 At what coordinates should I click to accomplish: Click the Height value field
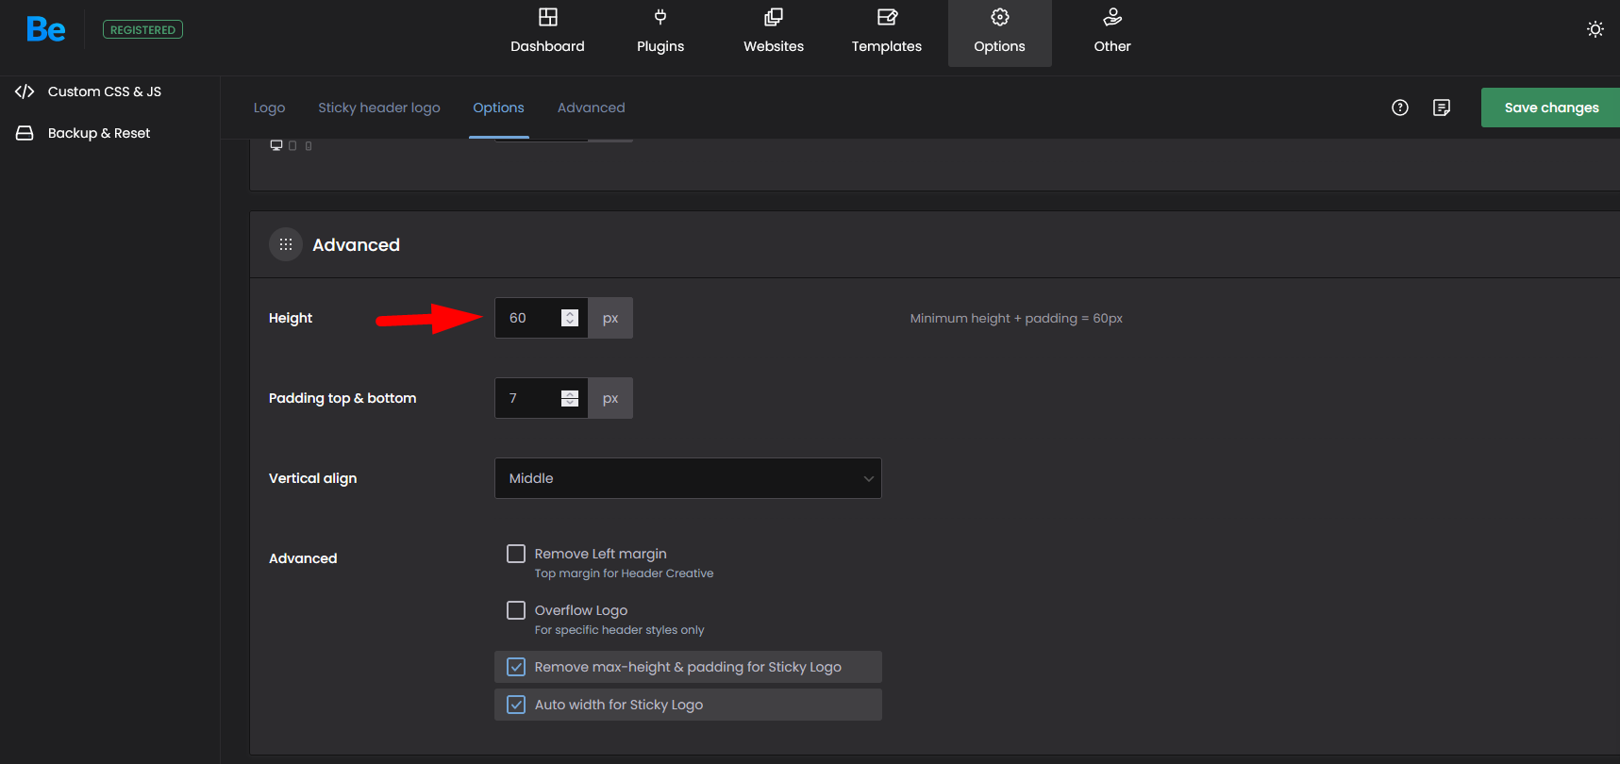[542, 318]
